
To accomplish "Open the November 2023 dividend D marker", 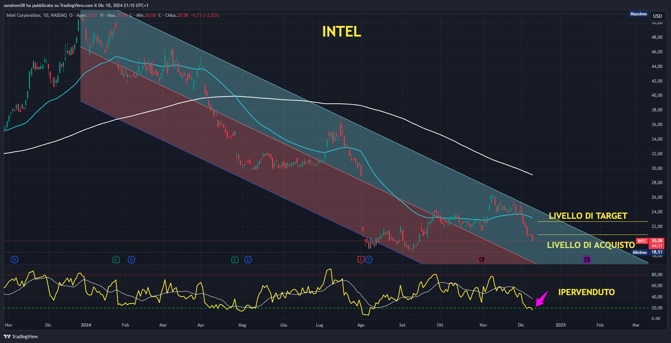I will point(15,260).
